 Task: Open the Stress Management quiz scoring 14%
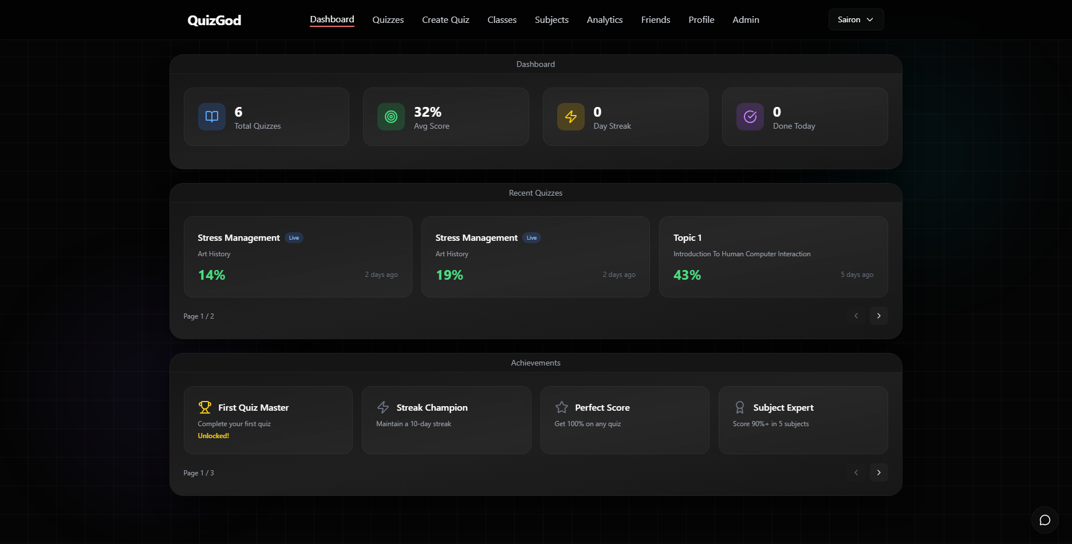(298, 257)
